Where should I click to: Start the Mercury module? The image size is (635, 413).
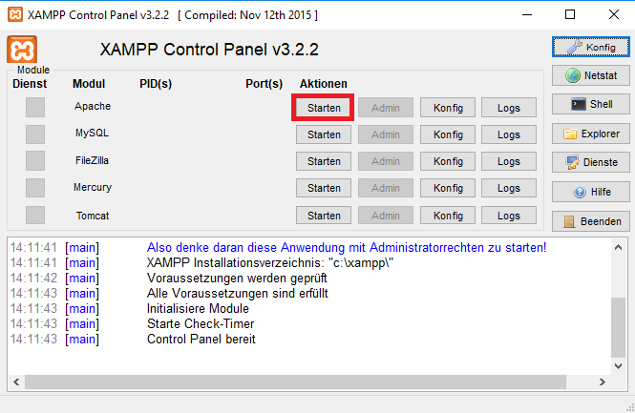[x=324, y=188]
